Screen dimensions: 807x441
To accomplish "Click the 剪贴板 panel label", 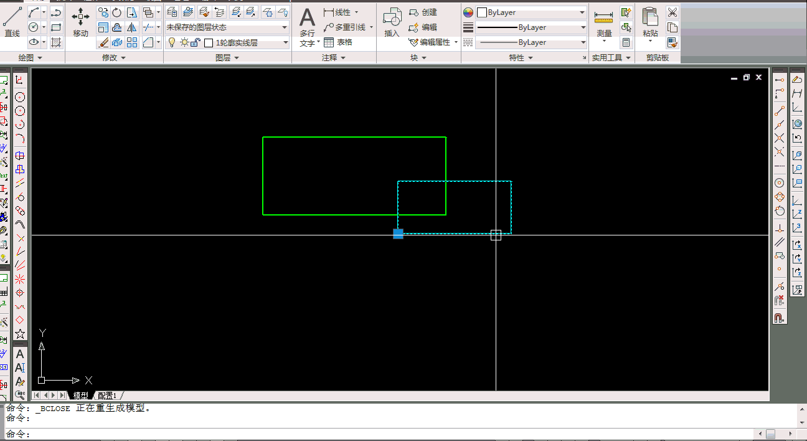I will tap(658, 57).
